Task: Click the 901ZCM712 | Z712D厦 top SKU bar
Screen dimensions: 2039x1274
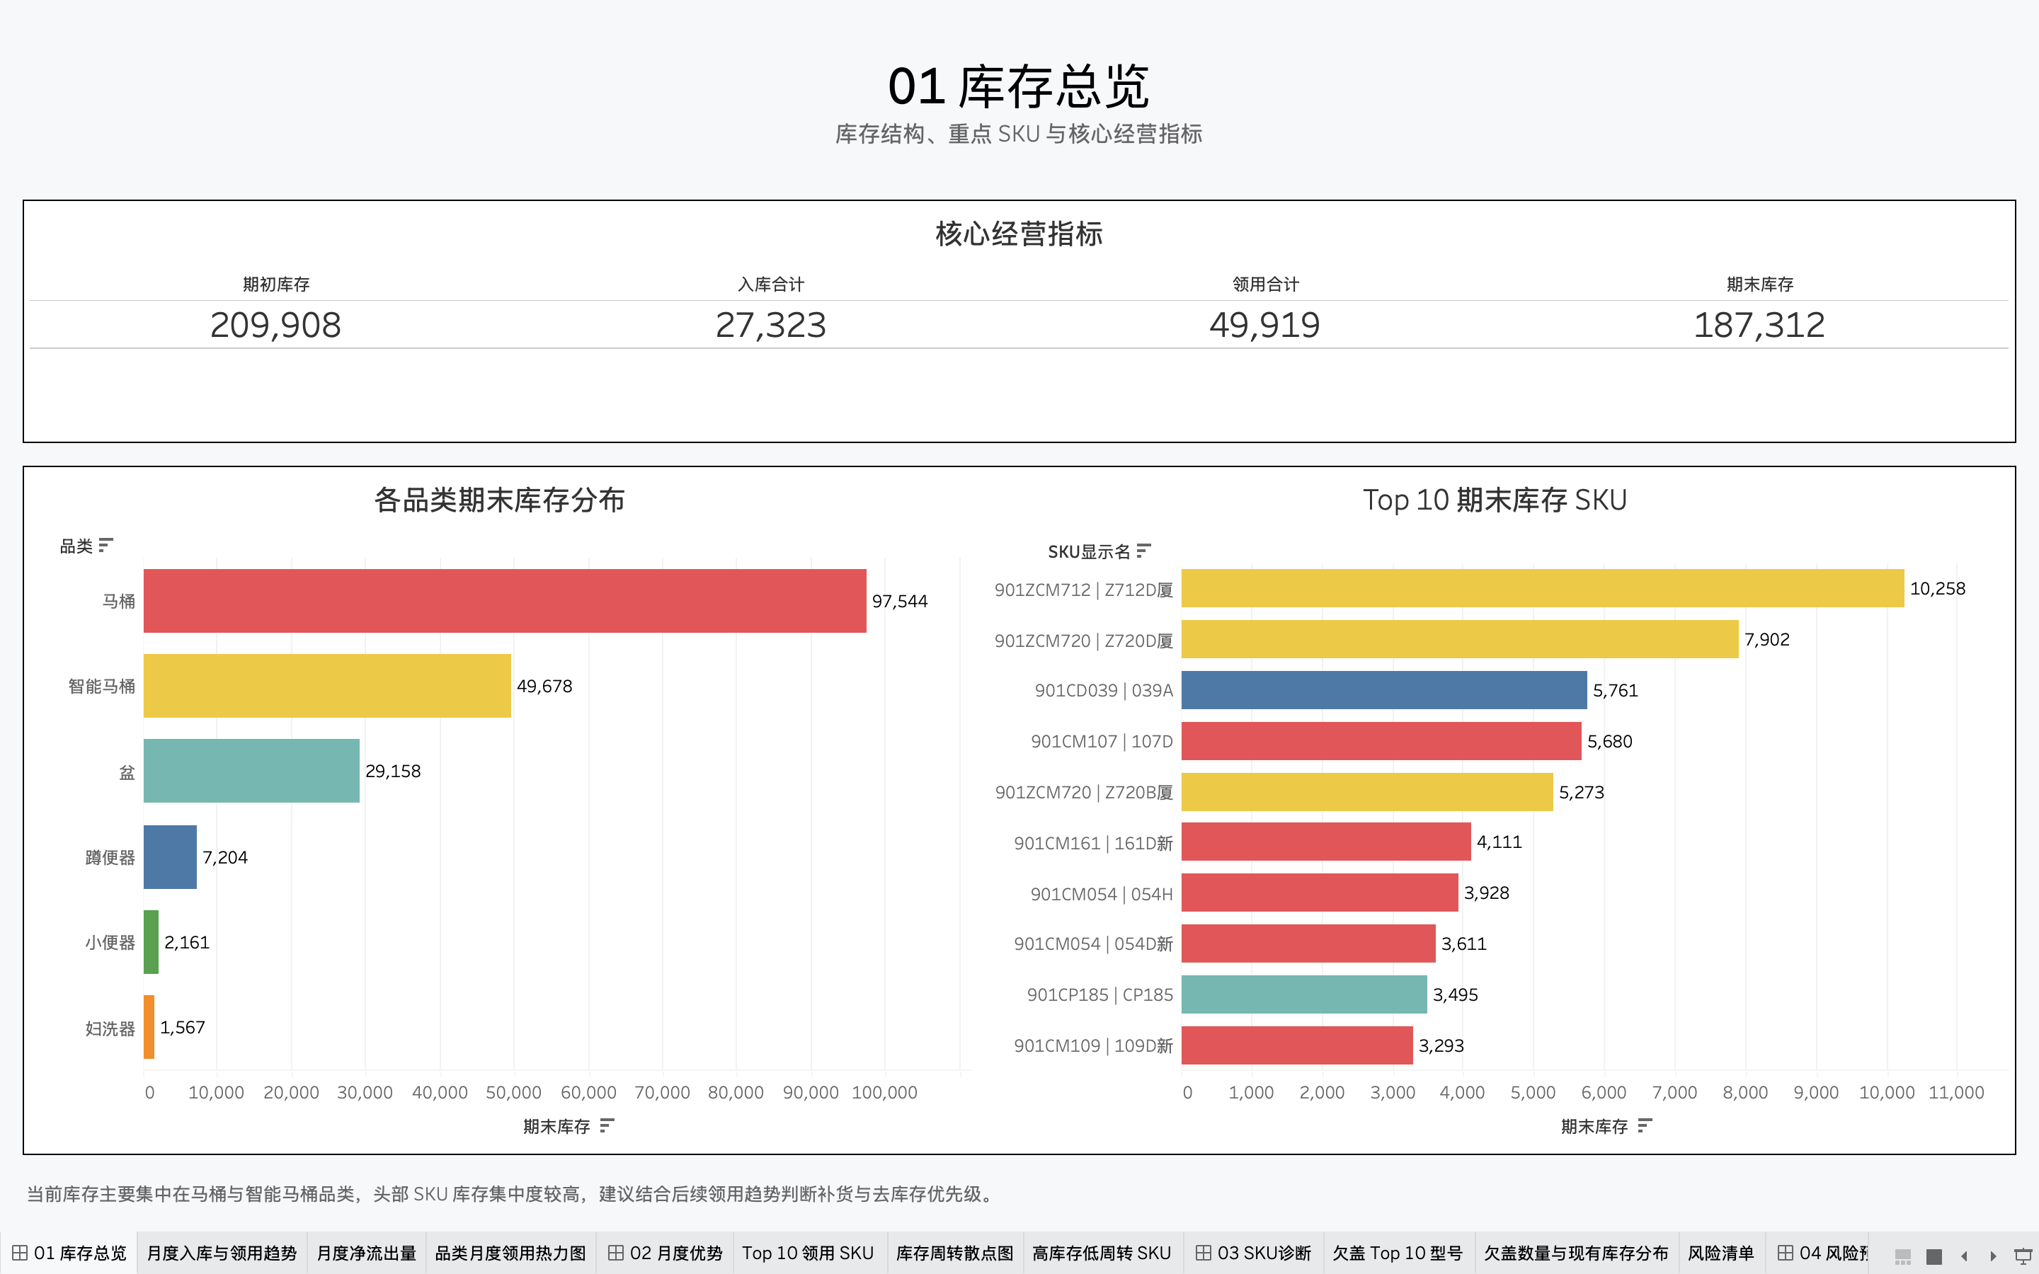Action: coord(1542,588)
